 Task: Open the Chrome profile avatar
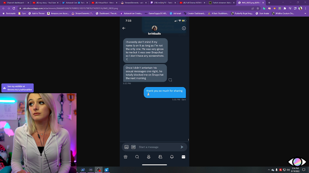tap(300, 9)
